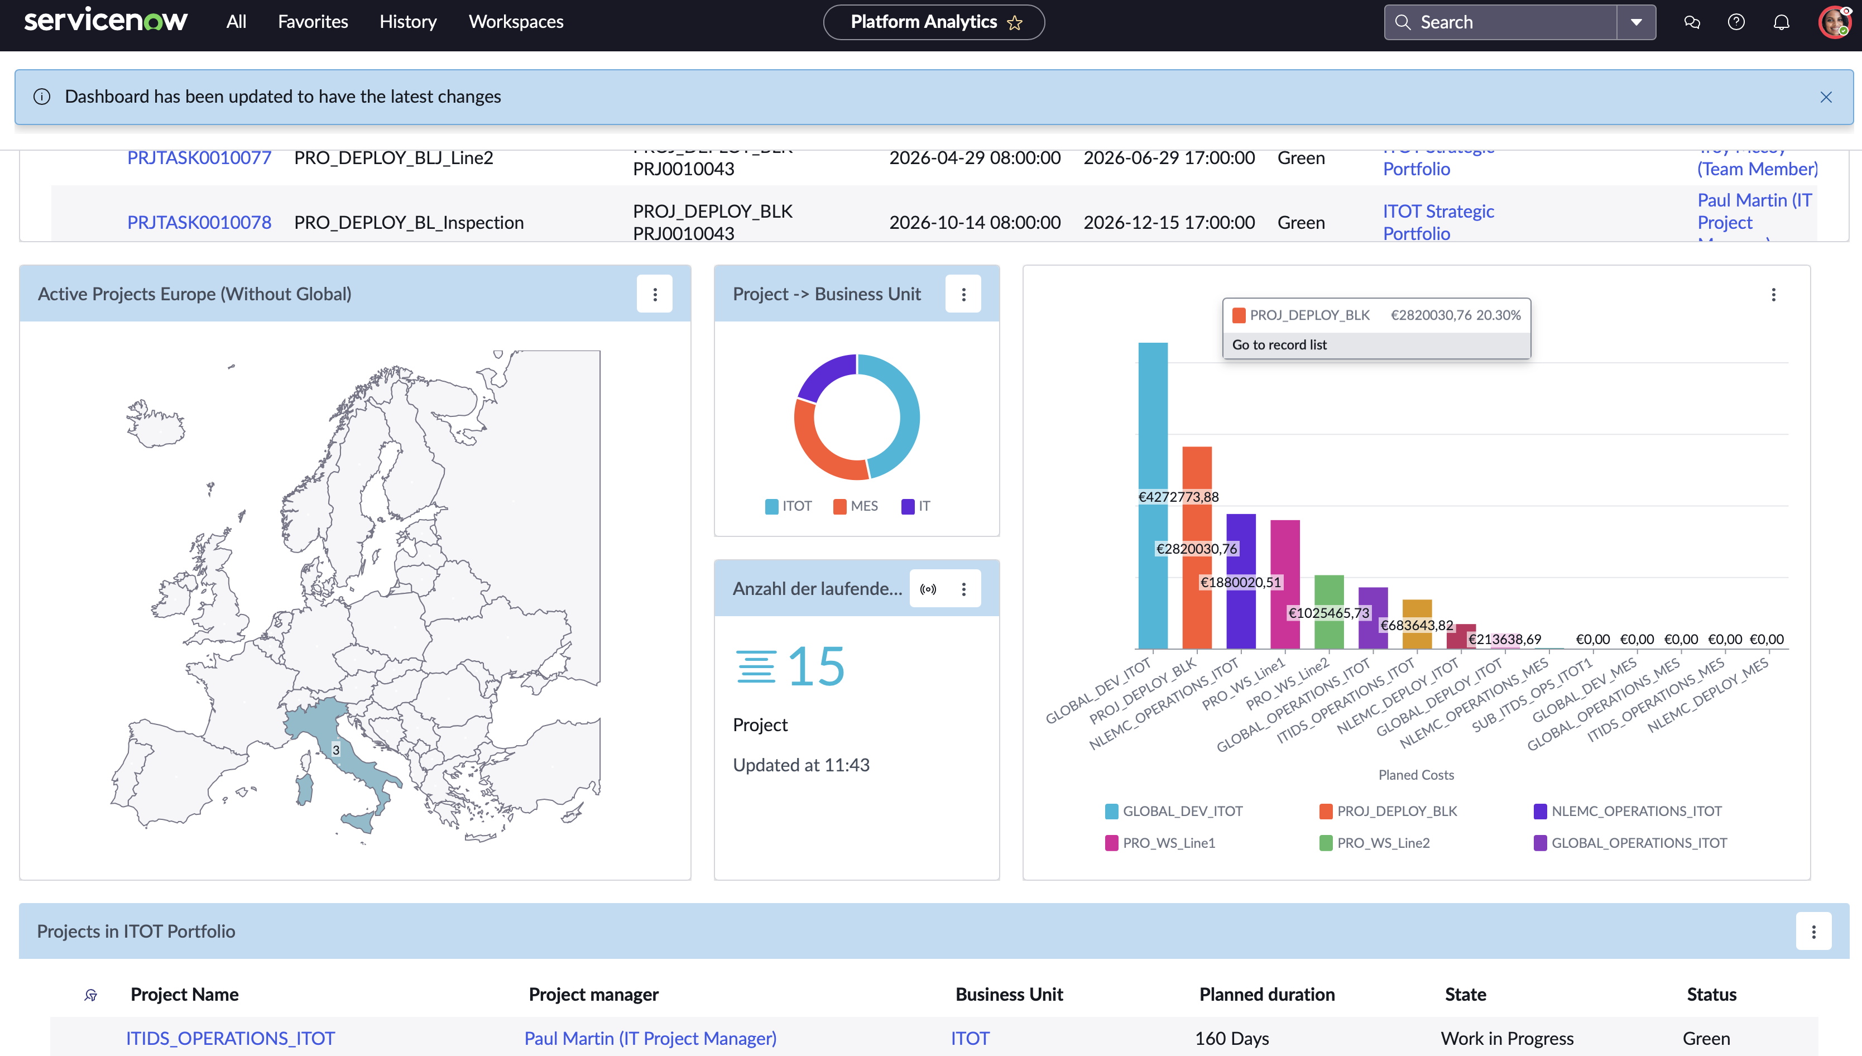Open the notifications bell icon

click(1781, 22)
